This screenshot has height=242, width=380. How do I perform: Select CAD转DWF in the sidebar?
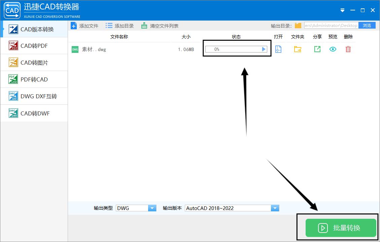point(34,113)
